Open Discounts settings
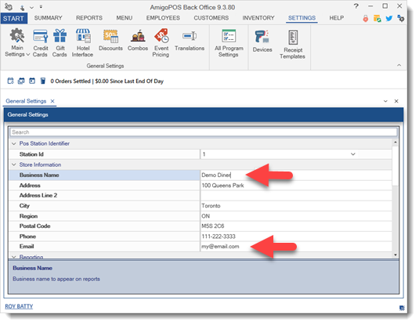This screenshot has width=419, height=325. [x=110, y=40]
